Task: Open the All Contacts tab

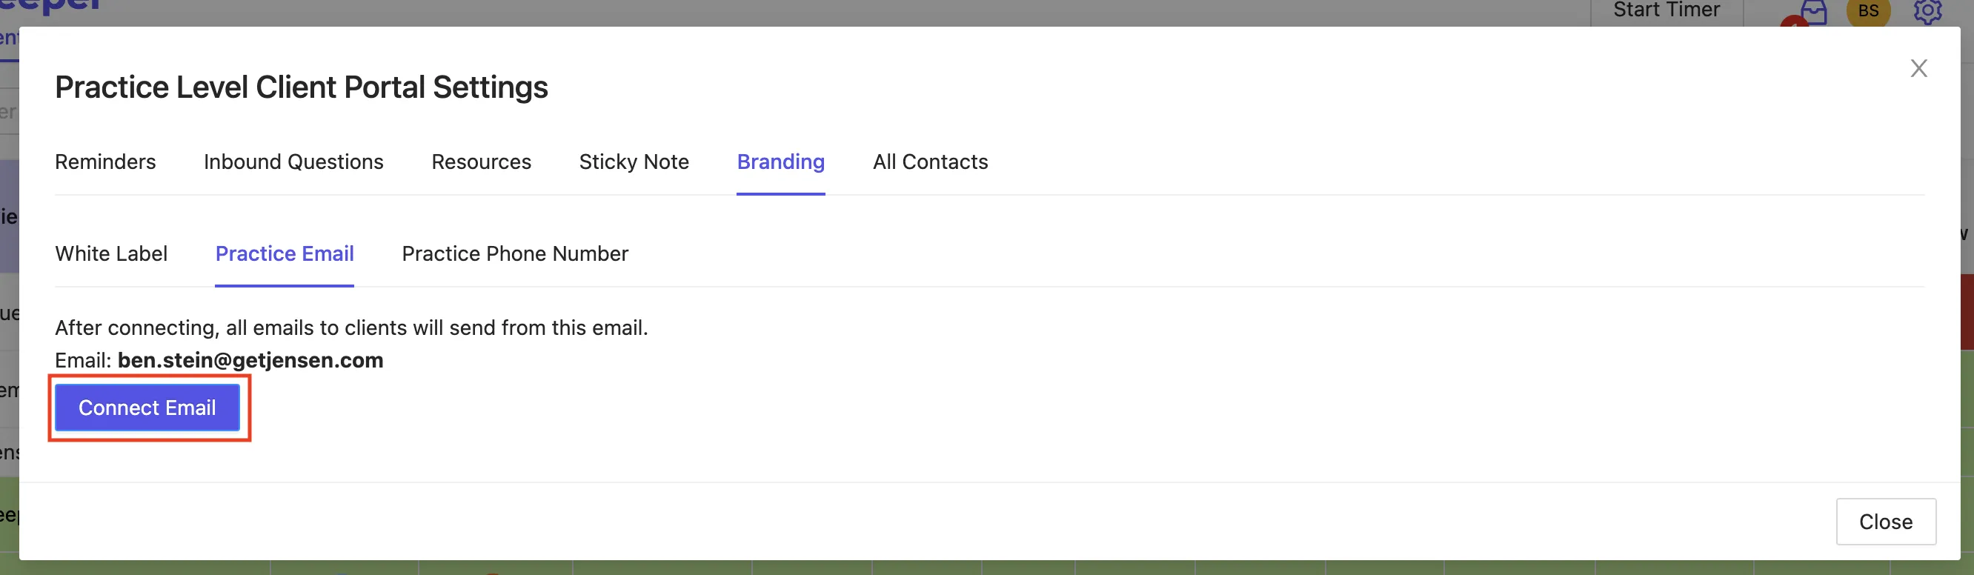Action: tap(930, 162)
